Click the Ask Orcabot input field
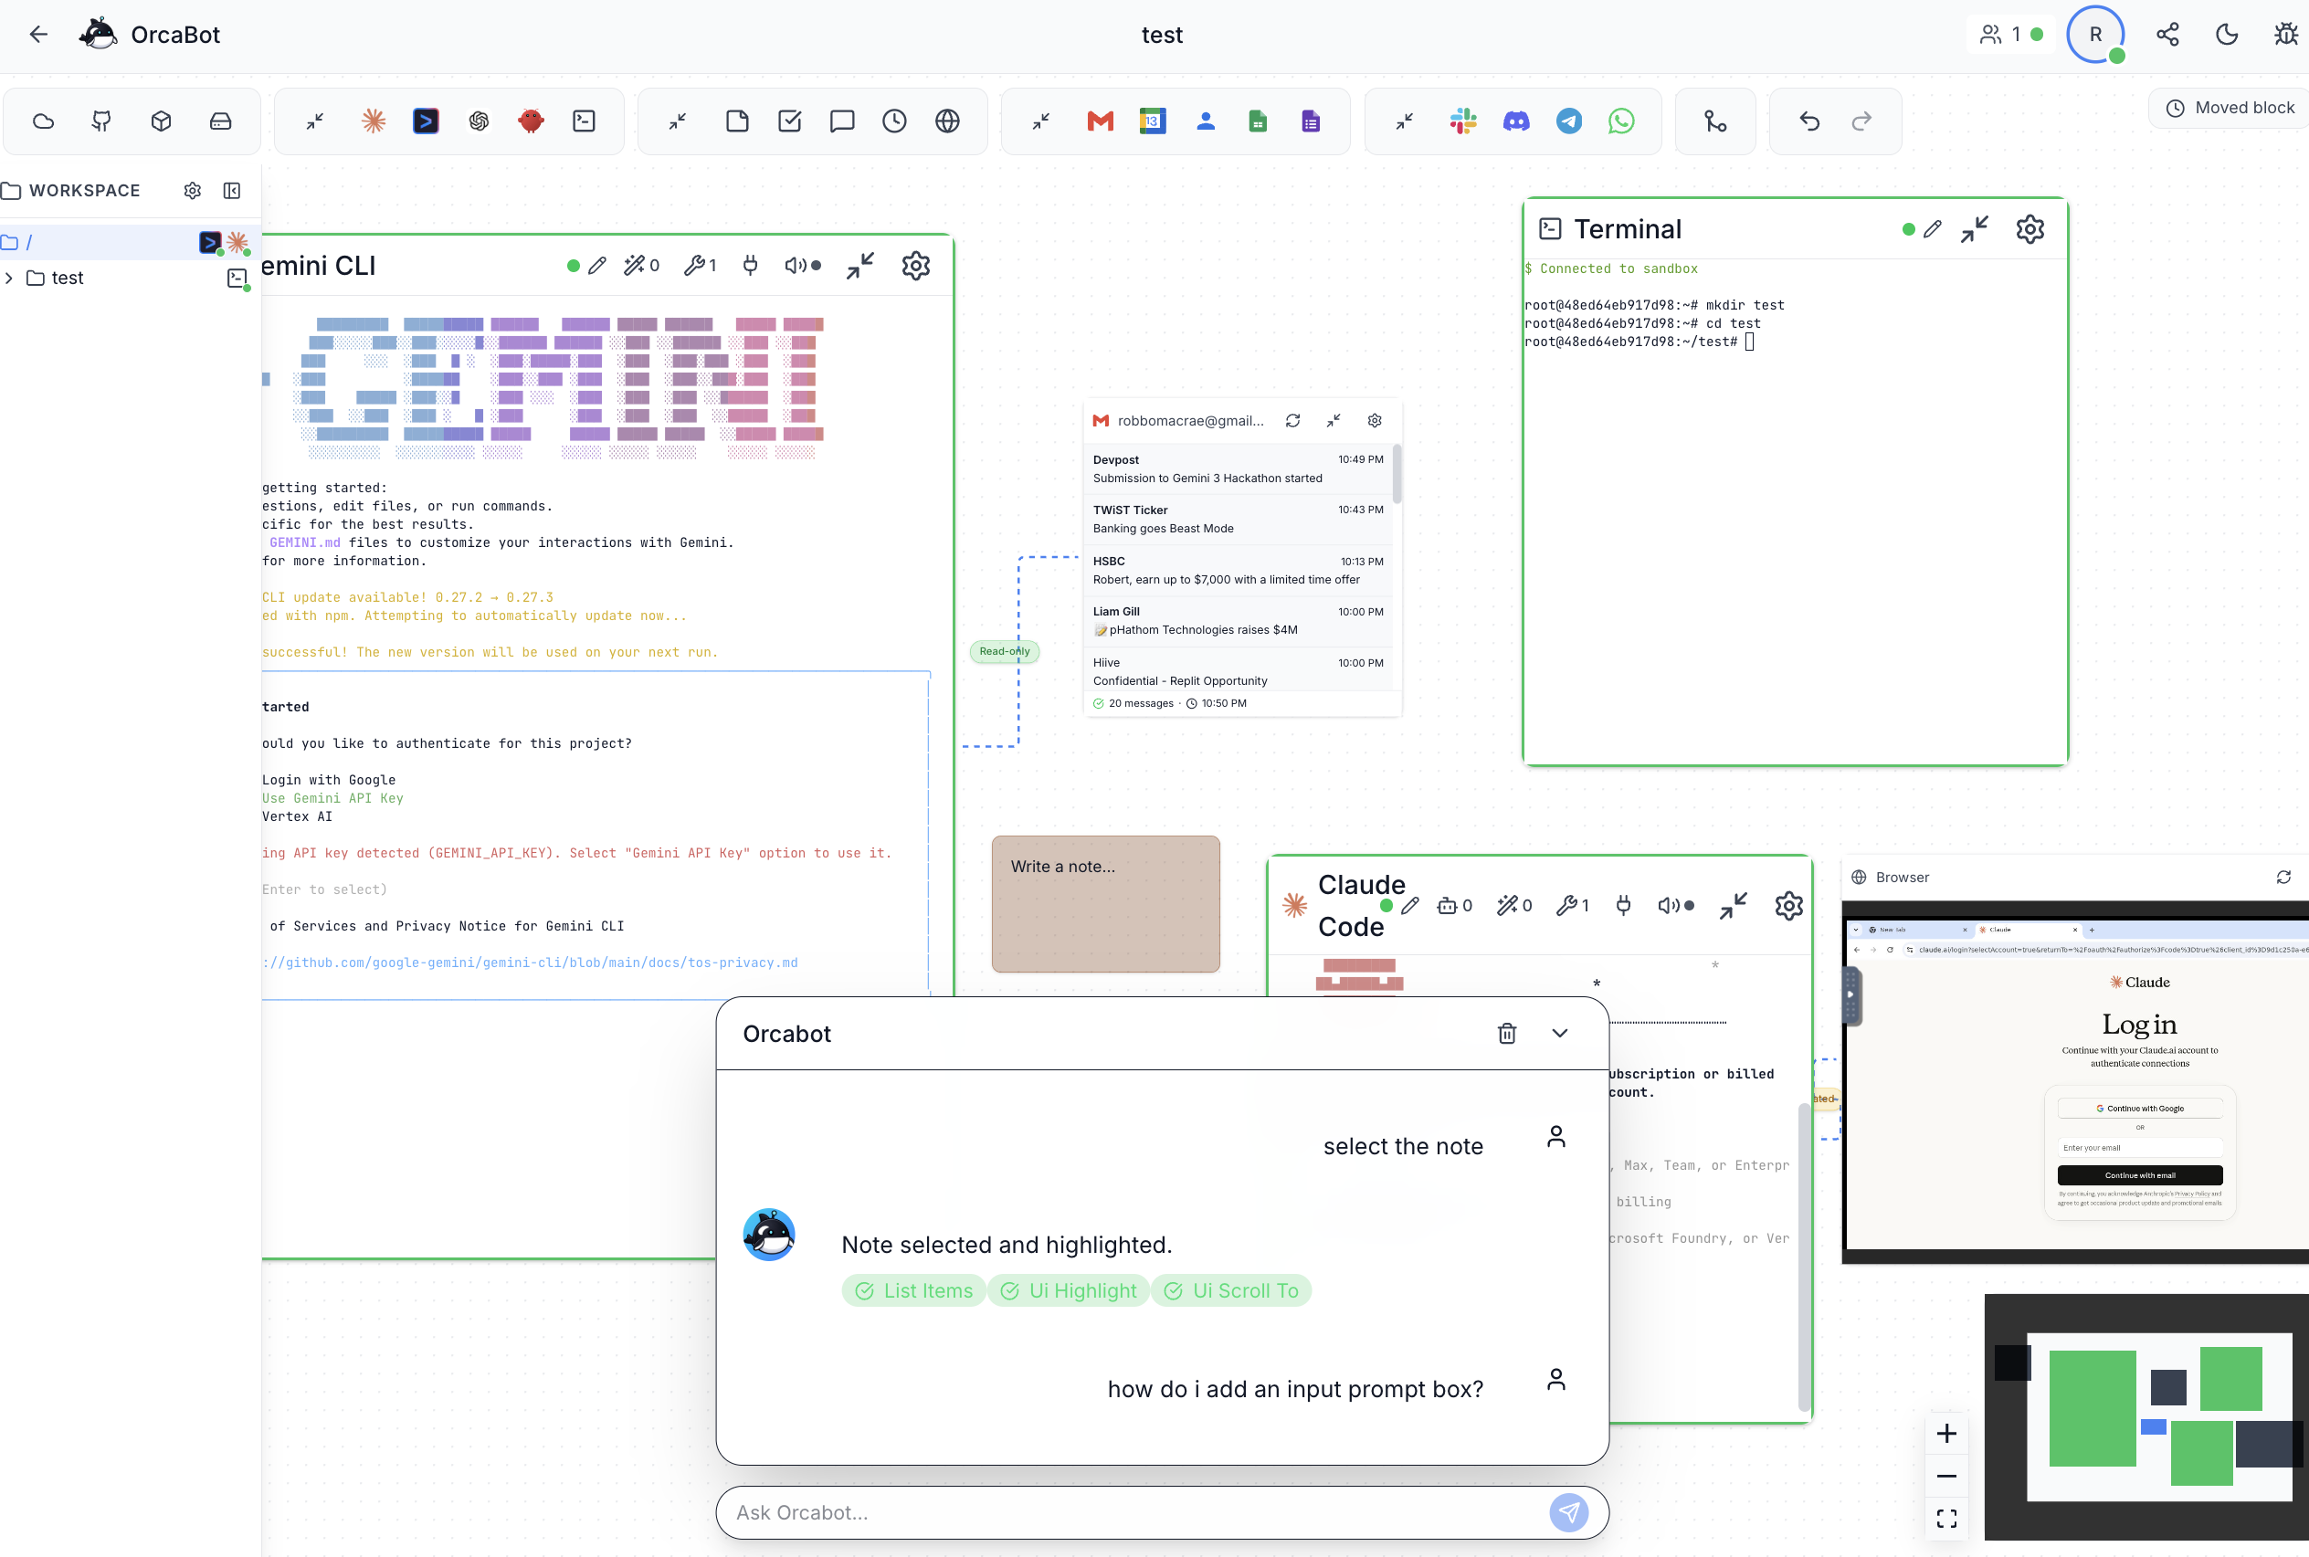 coord(1133,1512)
